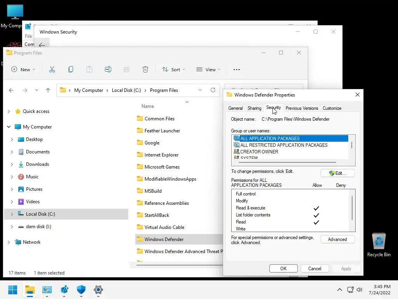398x299 pixels.
Task: Click the taskbar volume speaker icon
Action: pyautogui.click(x=360, y=290)
